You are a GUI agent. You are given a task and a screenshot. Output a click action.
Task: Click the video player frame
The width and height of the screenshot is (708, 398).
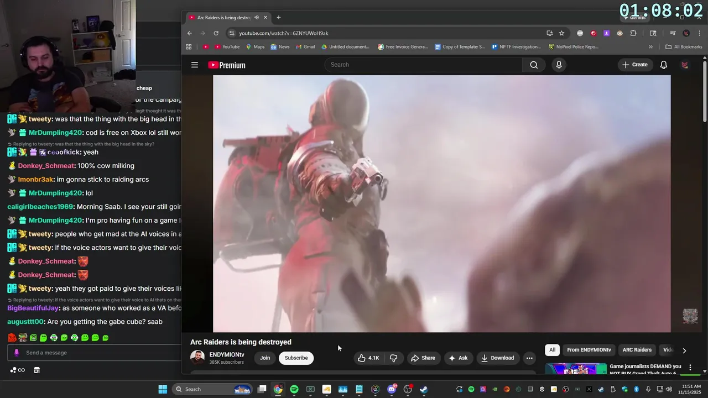click(x=442, y=203)
